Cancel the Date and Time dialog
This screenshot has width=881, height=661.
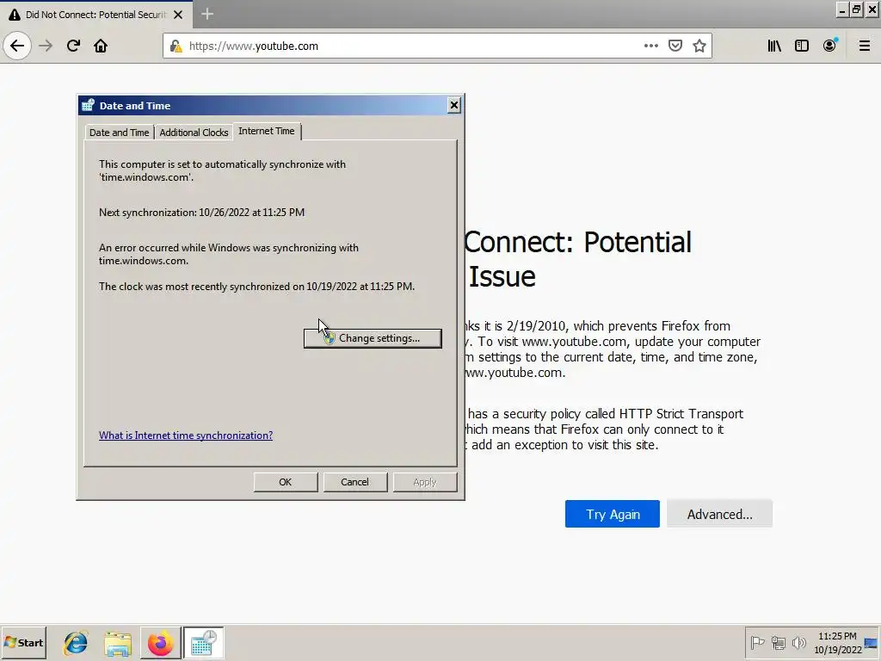pyautogui.click(x=354, y=482)
